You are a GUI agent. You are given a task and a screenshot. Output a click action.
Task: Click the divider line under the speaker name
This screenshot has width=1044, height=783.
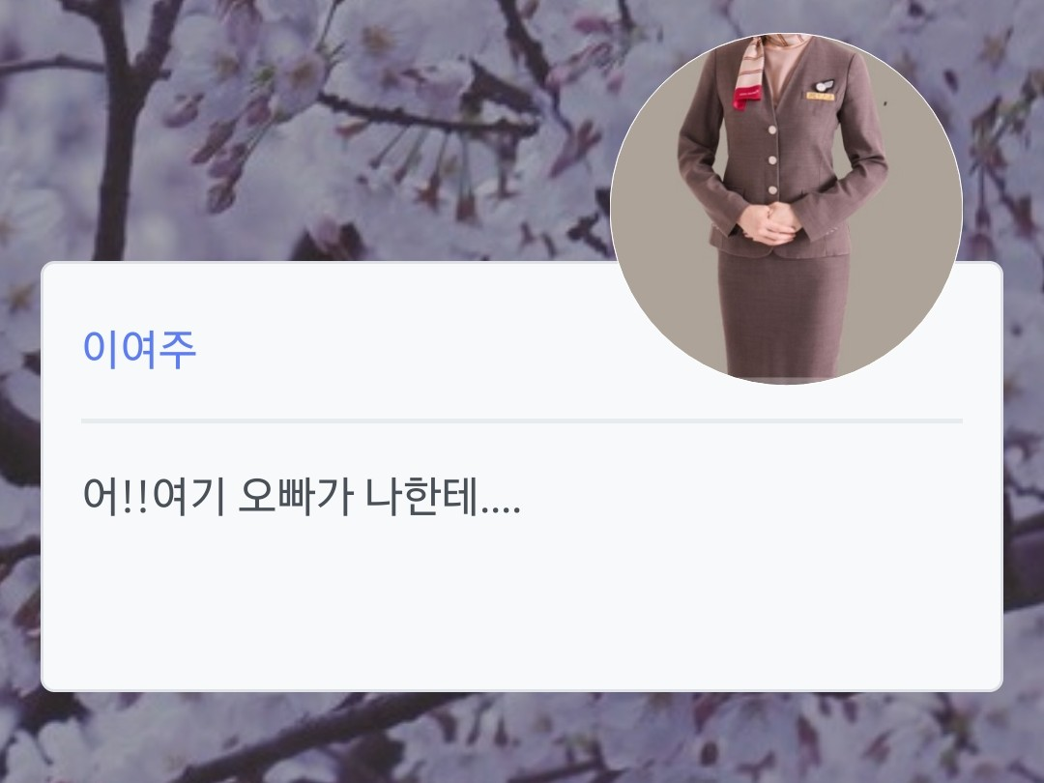click(522, 420)
